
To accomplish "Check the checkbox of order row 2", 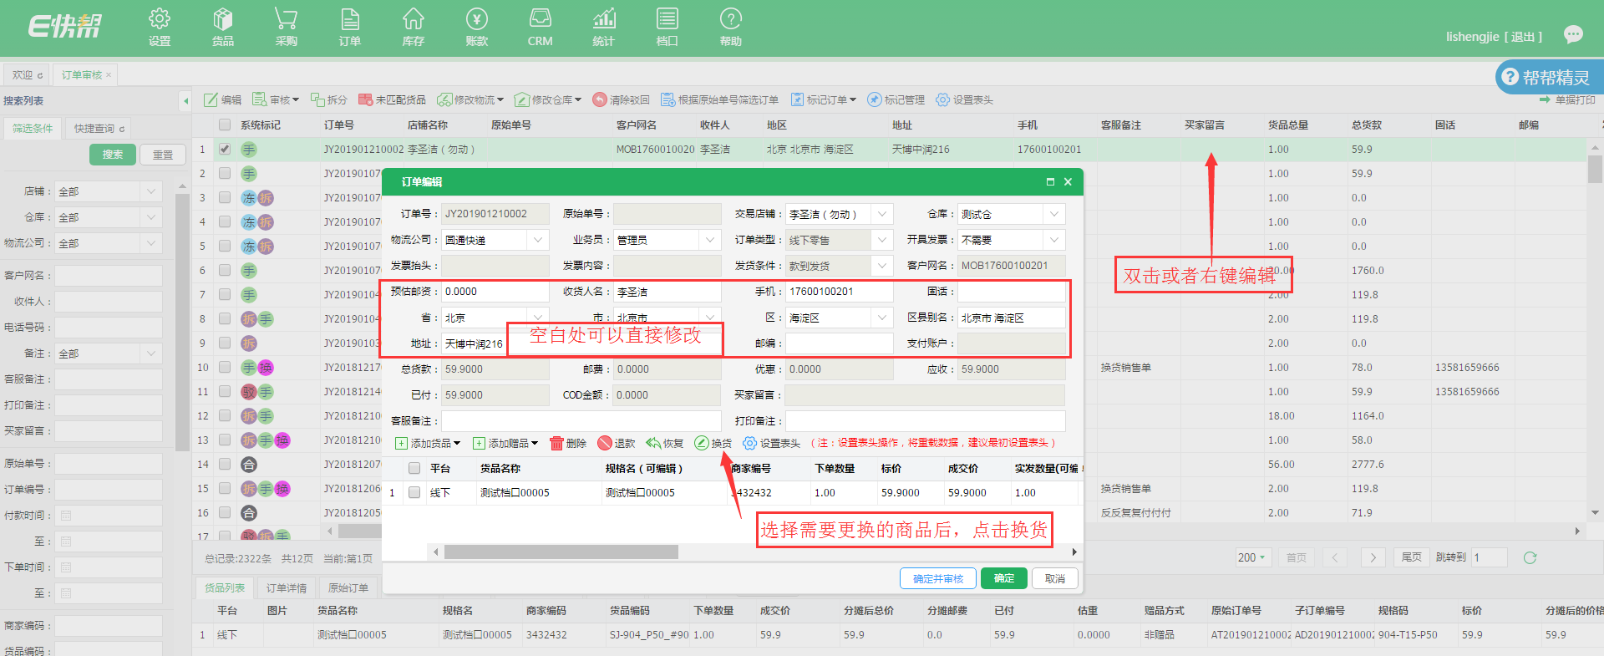I will pos(224,173).
